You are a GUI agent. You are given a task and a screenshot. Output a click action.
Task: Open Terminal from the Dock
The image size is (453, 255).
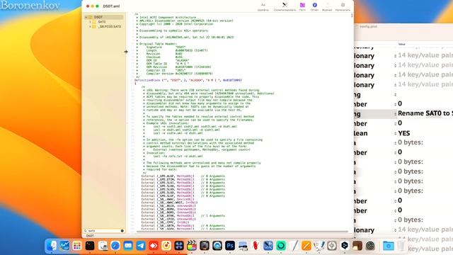pos(90,246)
